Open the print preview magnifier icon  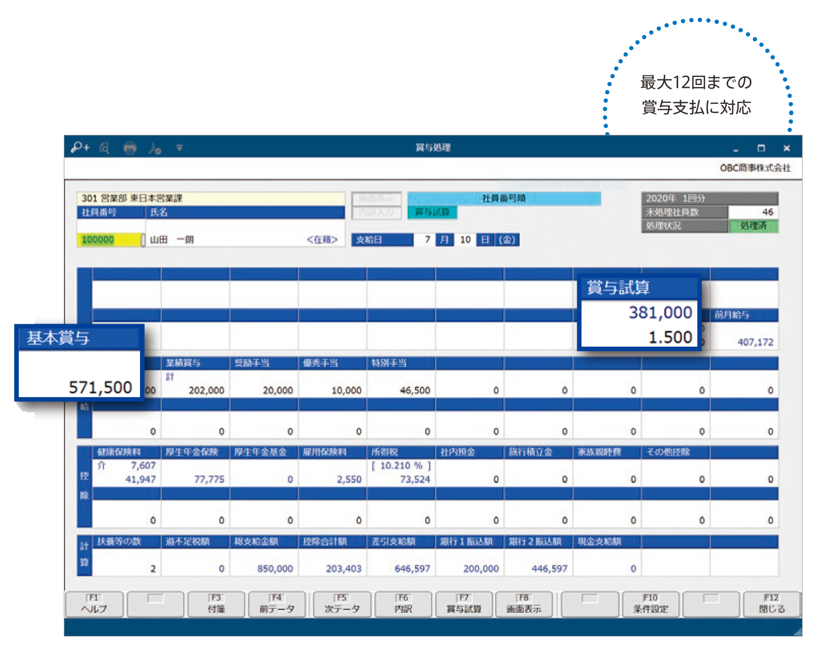(105, 148)
